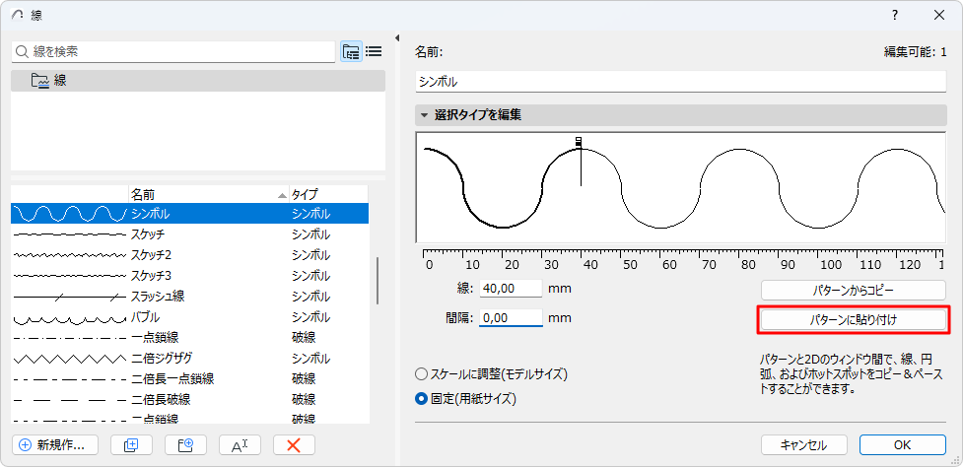This screenshot has width=963, height=467.
Task: Select the 二倍長破線 line row
Action: (190, 400)
